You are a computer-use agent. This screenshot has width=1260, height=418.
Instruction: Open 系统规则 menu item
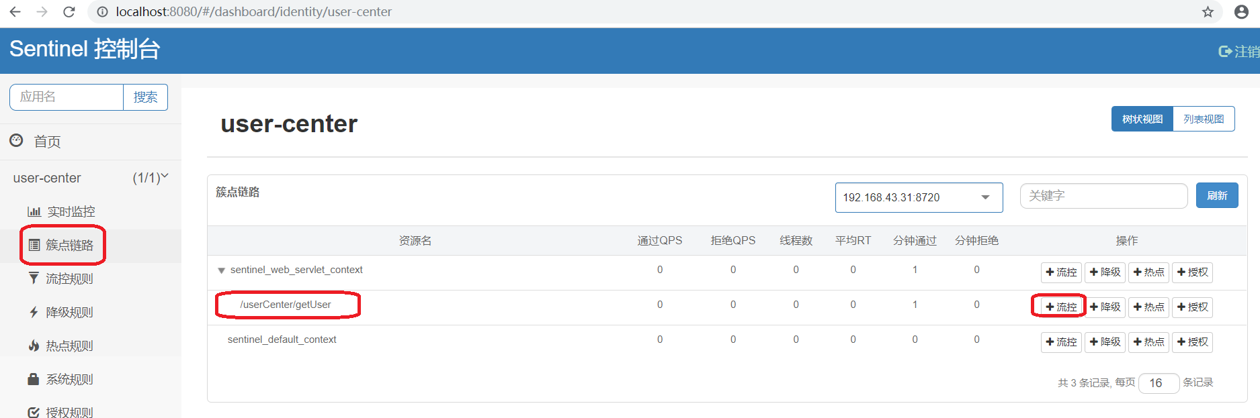click(69, 379)
